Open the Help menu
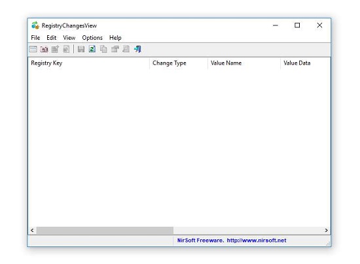Image resolution: width=360 pixels, height=264 pixels. click(x=115, y=38)
